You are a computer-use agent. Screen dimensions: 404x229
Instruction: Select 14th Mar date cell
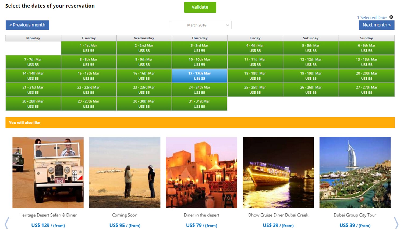click(x=33, y=76)
